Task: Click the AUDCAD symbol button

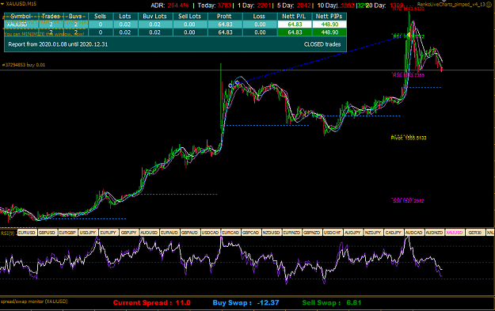Action: click(414, 233)
